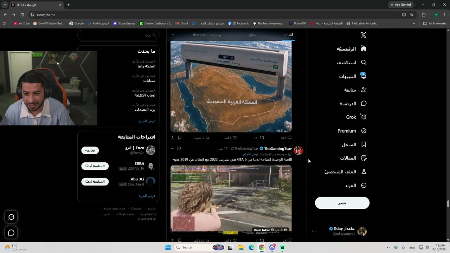Click Chrome back navigation arrow
Viewport: 450px width, 253px height.
5,15
